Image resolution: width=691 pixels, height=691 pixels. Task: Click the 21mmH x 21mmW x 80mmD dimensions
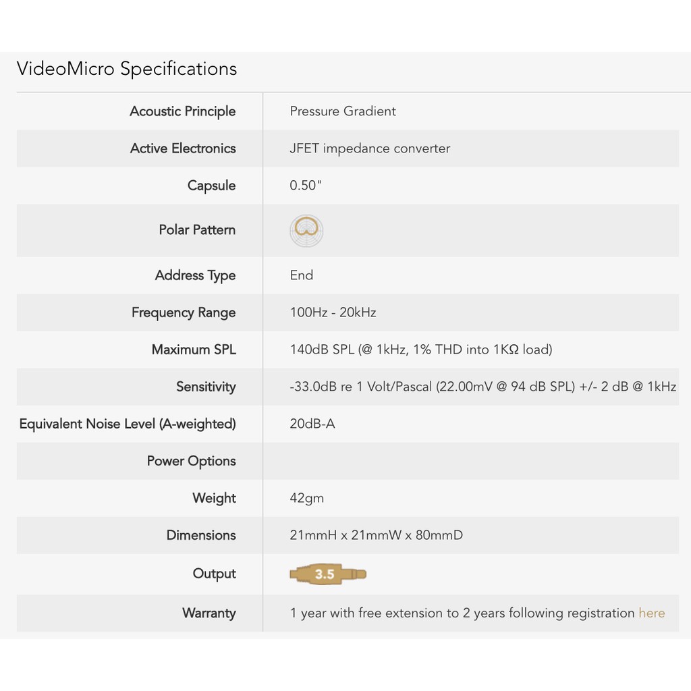(x=377, y=535)
